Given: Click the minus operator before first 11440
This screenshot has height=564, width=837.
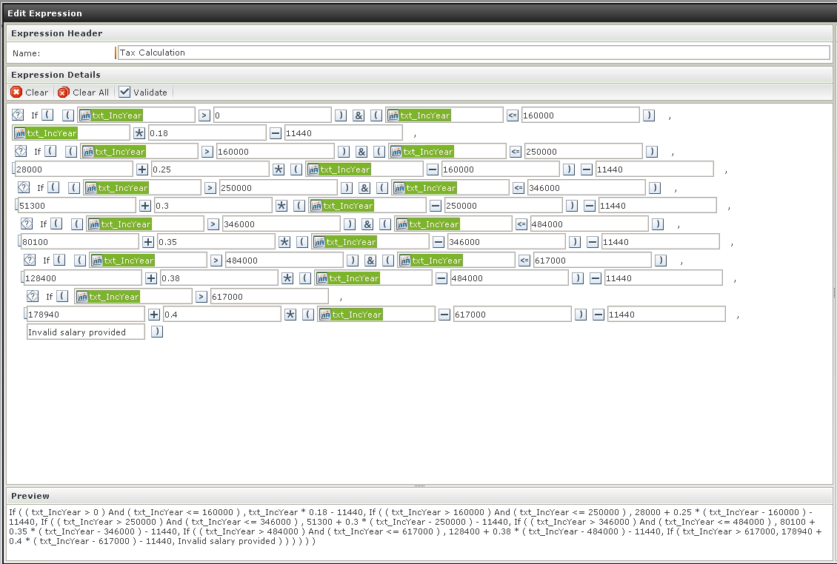Looking at the screenshot, I should click(x=276, y=133).
